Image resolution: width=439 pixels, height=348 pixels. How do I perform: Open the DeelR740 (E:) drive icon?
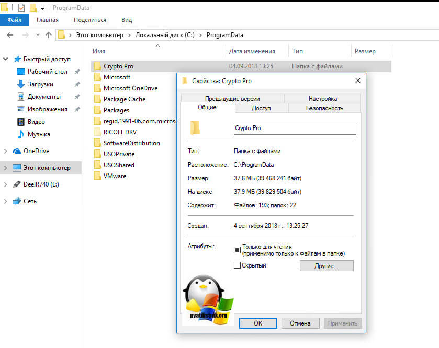[17, 184]
